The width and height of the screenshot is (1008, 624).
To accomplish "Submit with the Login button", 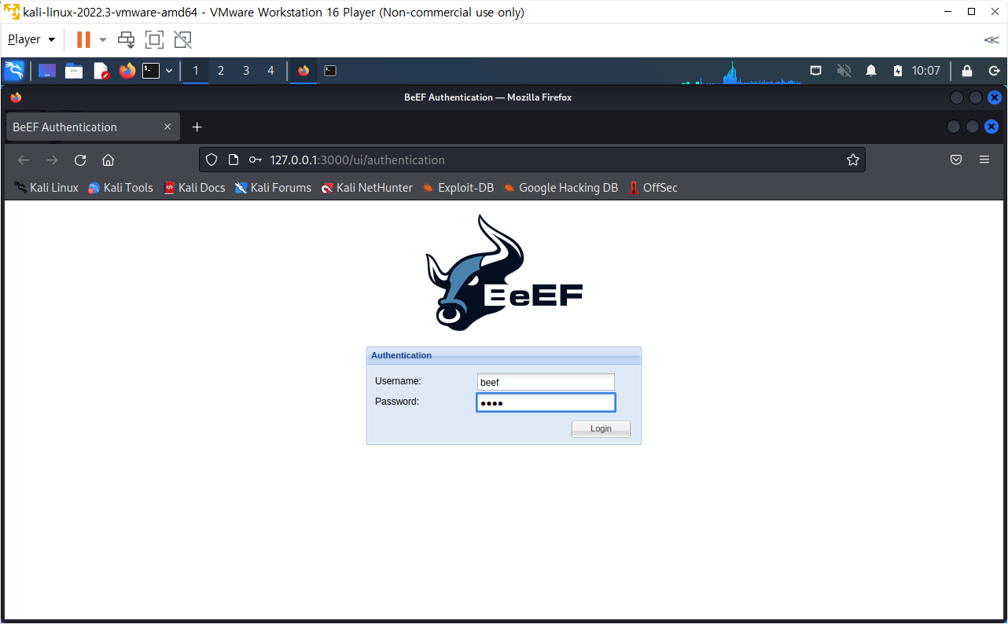I will click(601, 429).
